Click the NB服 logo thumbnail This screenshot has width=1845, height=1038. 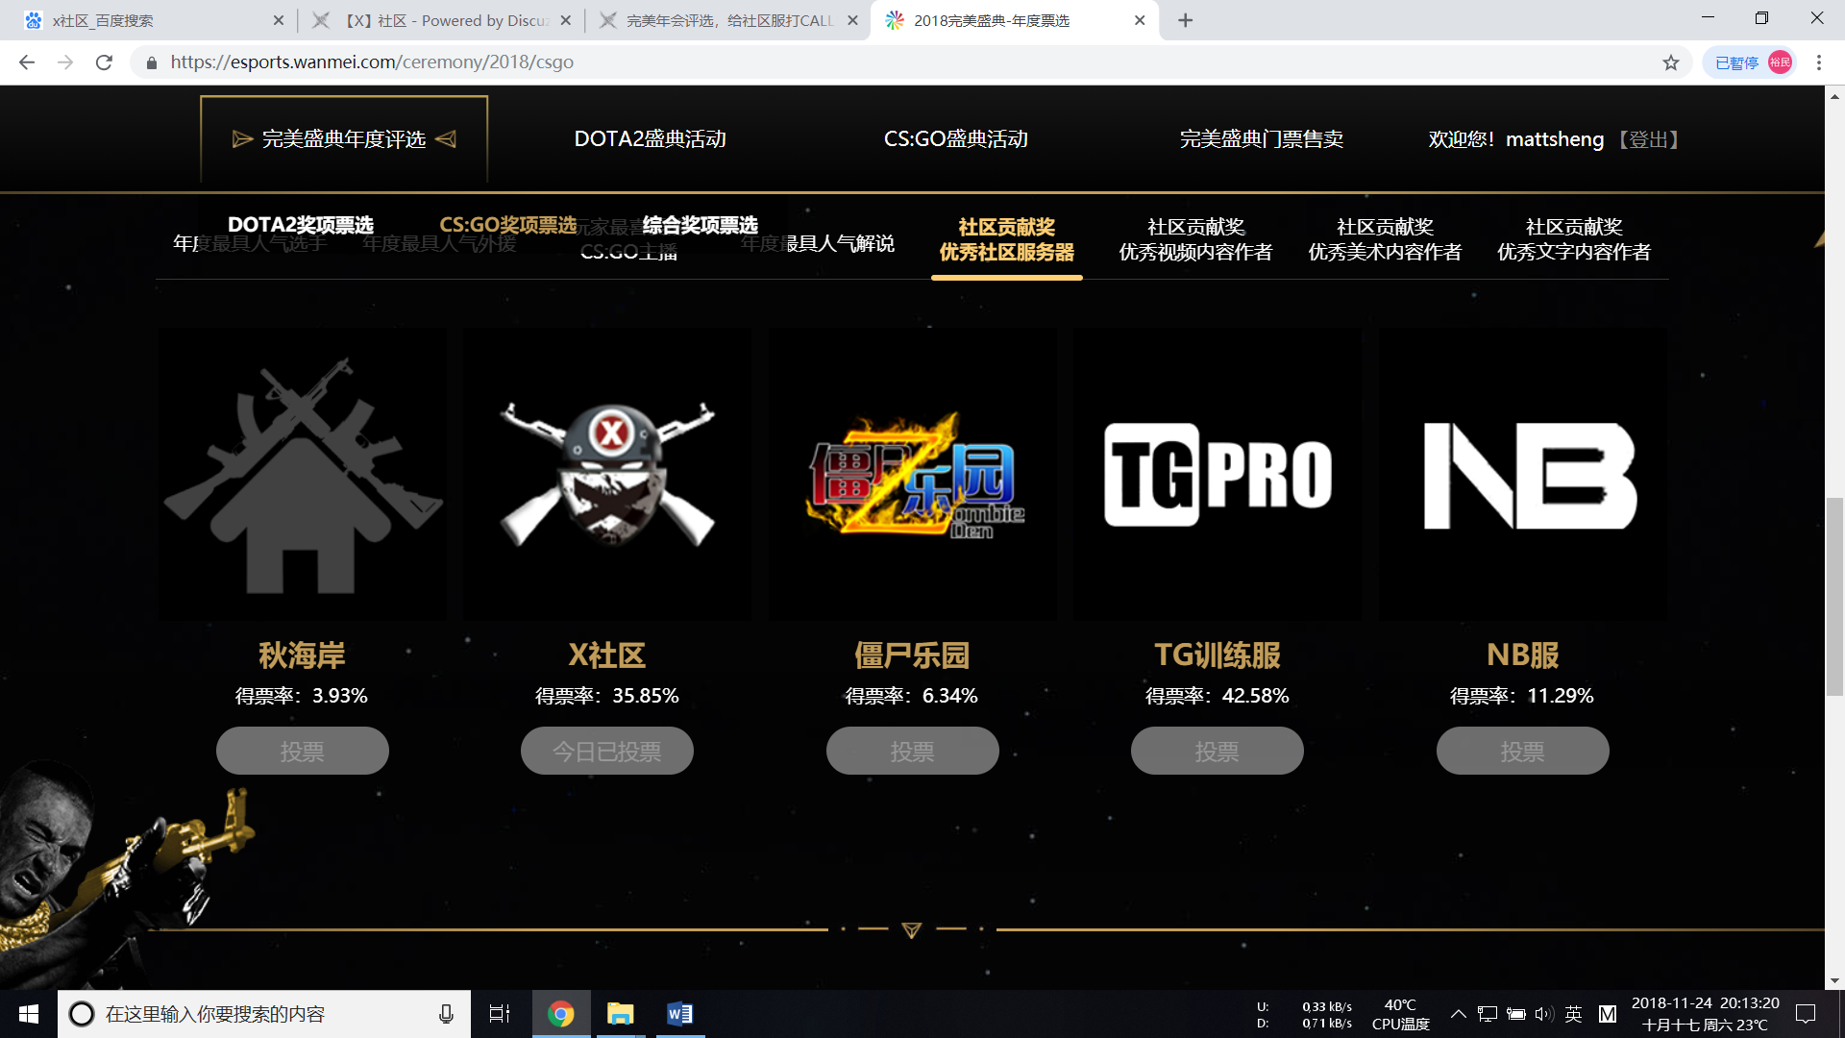pyautogui.click(x=1522, y=474)
